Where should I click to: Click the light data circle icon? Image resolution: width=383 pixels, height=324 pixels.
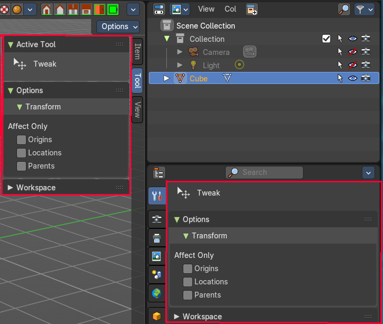239,64
